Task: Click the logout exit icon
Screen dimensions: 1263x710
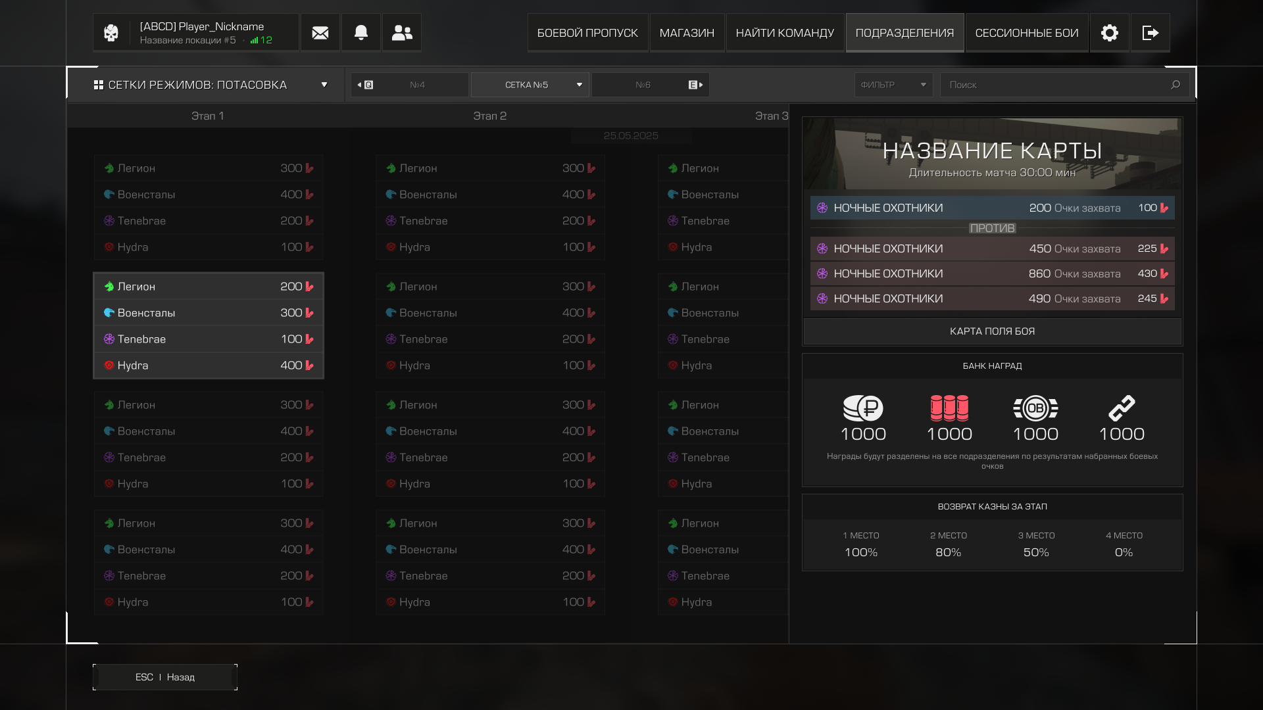Action: point(1150,33)
